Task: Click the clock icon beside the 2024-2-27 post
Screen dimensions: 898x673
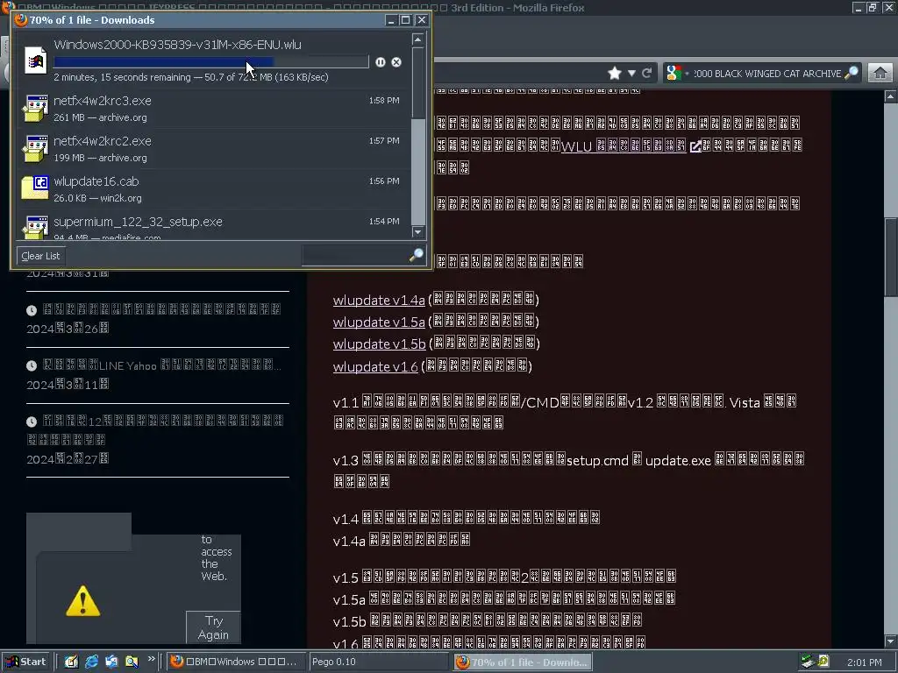Action: [32, 422]
